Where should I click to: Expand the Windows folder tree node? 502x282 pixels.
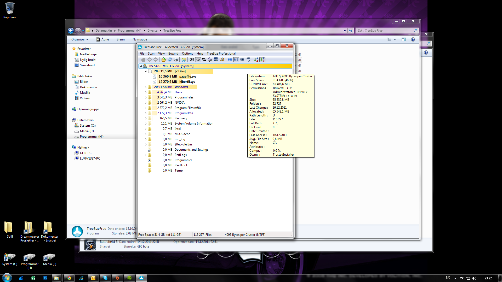coord(146,87)
